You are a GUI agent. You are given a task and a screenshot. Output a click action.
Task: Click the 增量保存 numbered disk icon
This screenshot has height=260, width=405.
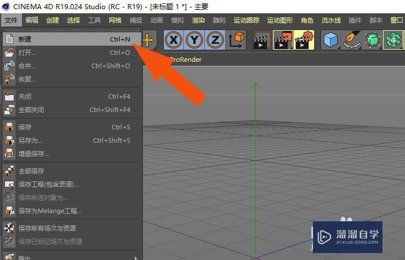(x=9, y=154)
